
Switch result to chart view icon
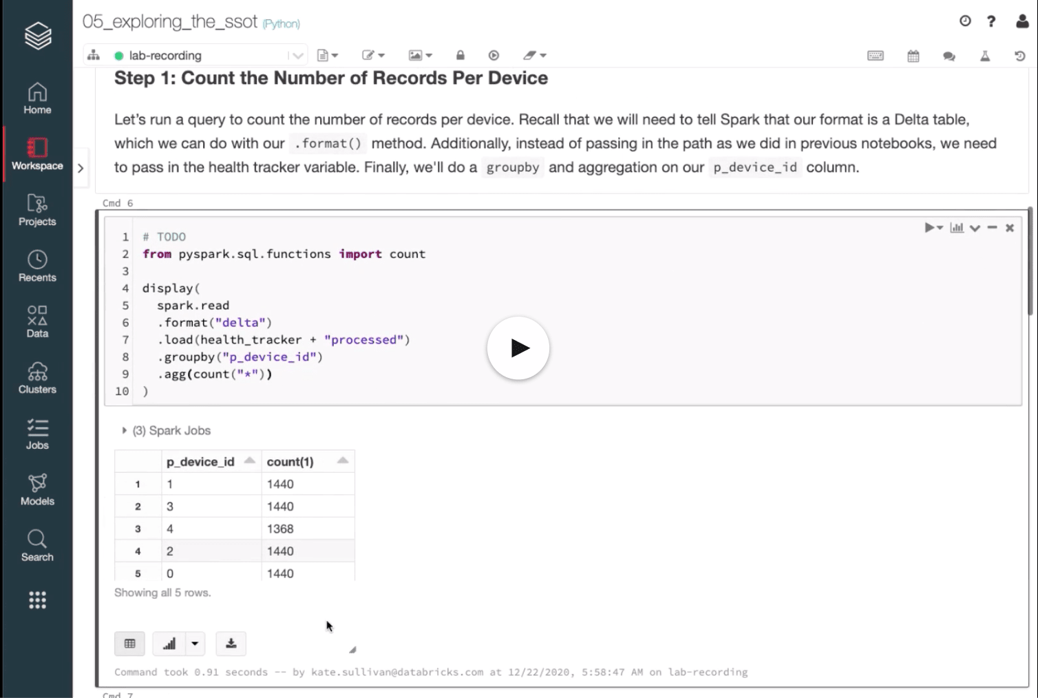click(957, 227)
